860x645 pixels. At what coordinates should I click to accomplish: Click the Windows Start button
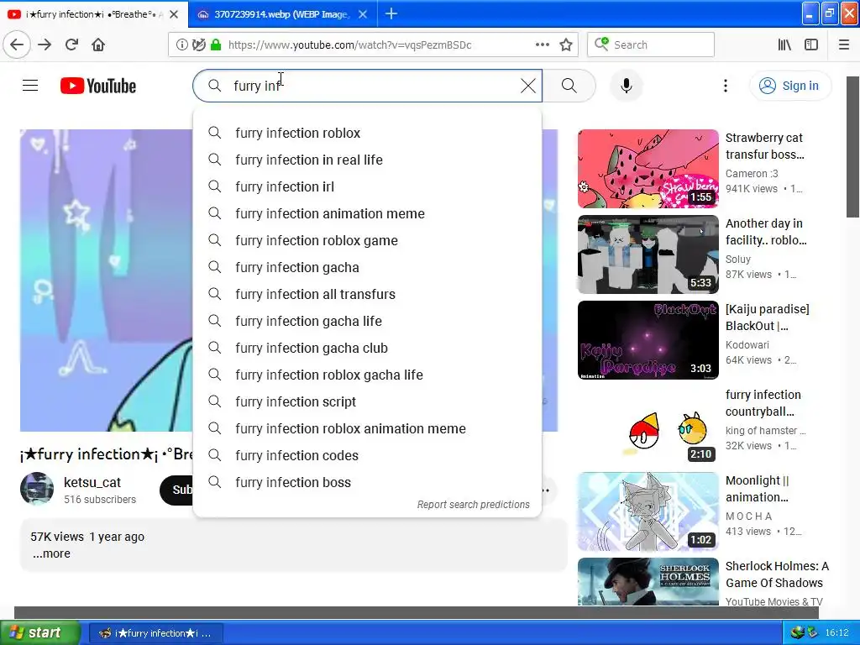pos(40,632)
